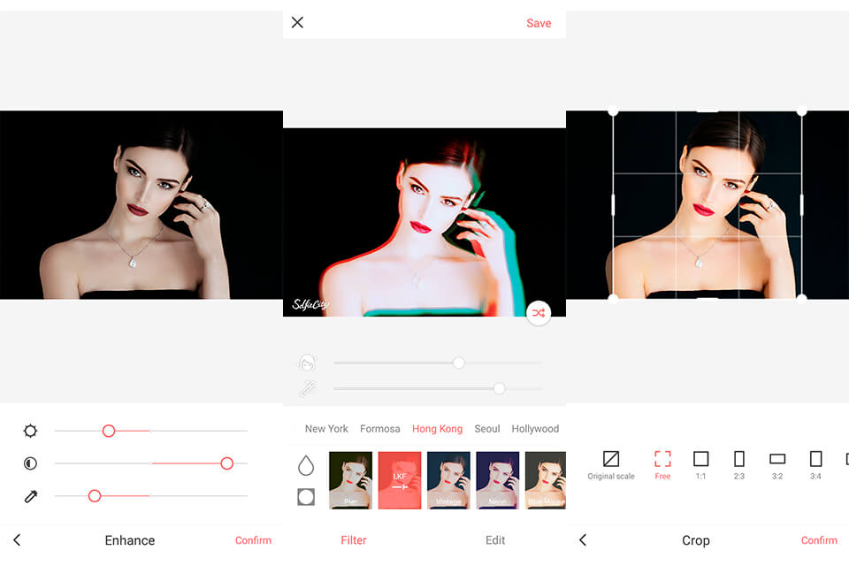Confirm the Crop selection

click(819, 540)
